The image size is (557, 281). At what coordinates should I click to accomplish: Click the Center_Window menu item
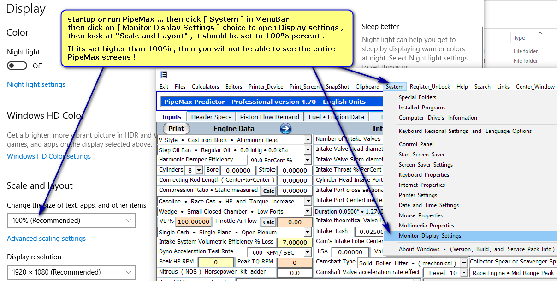point(535,87)
